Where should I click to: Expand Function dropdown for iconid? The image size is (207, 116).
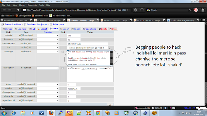(48, 84)
